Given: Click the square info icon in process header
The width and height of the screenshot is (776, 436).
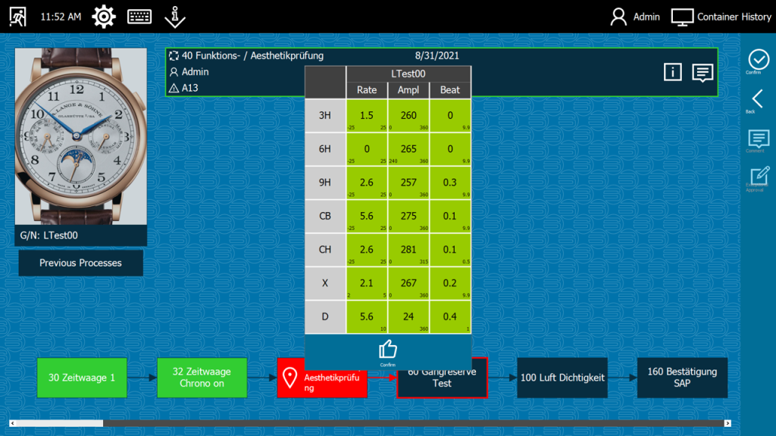Looking at the screenshot, I should [x=672, y=72].
